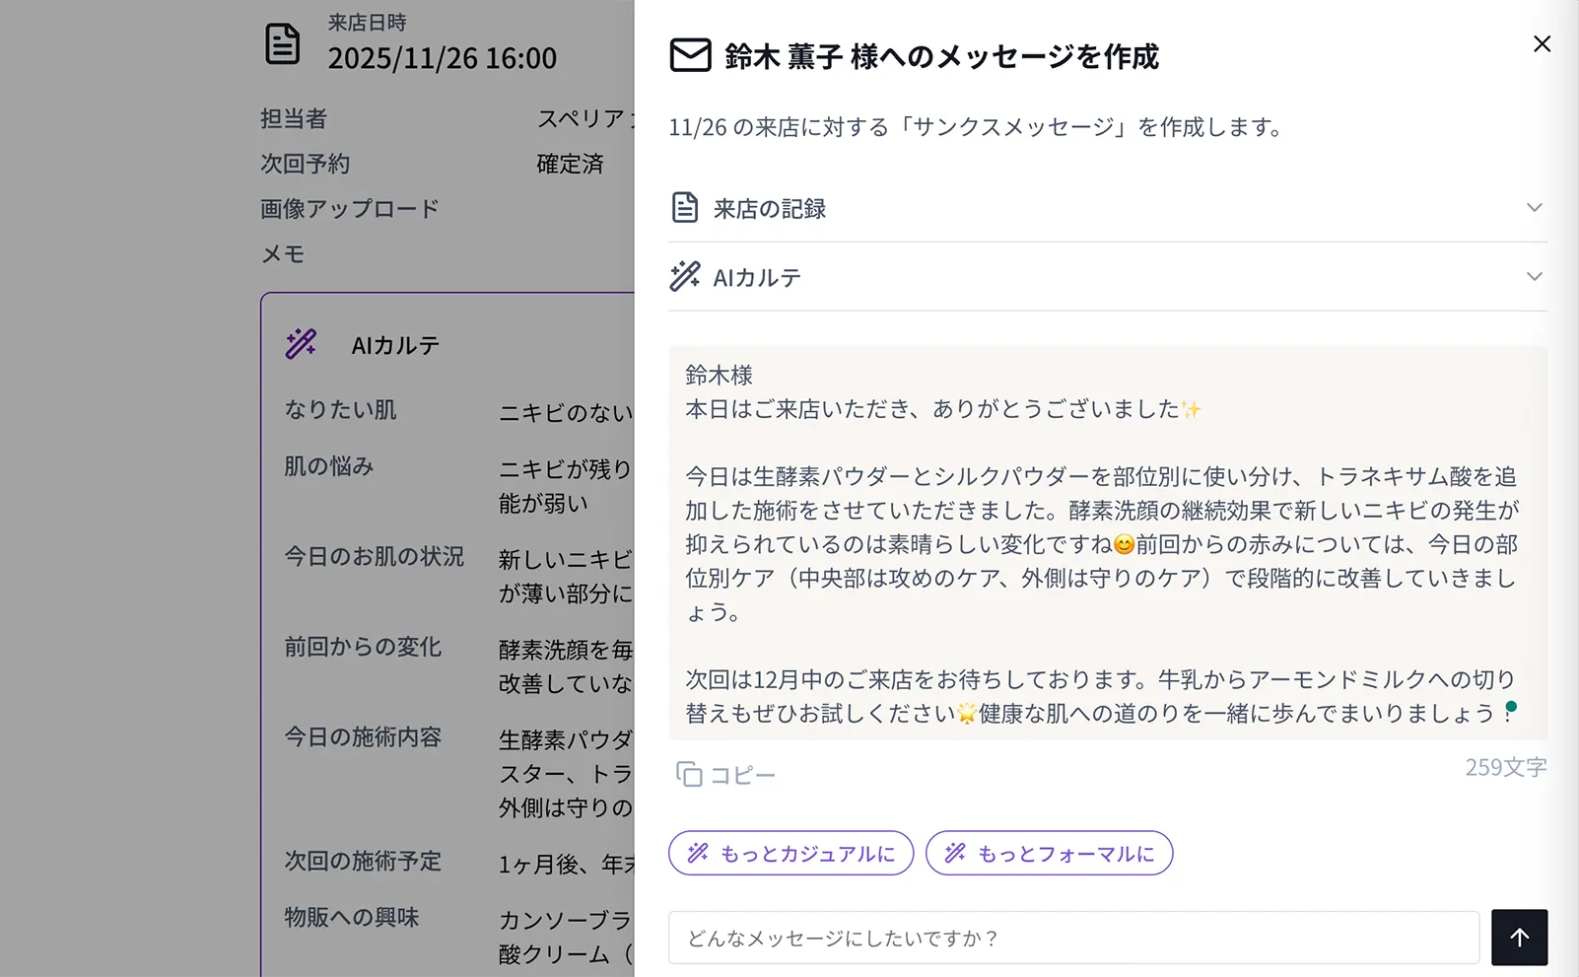The image size is (1579, 977).
Task: Click the envelope icon beside the message title
Action: tap(687, 56)
